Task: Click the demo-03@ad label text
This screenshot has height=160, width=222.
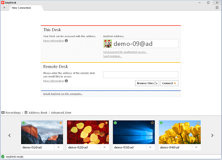Action: click(x=124, y=147)
